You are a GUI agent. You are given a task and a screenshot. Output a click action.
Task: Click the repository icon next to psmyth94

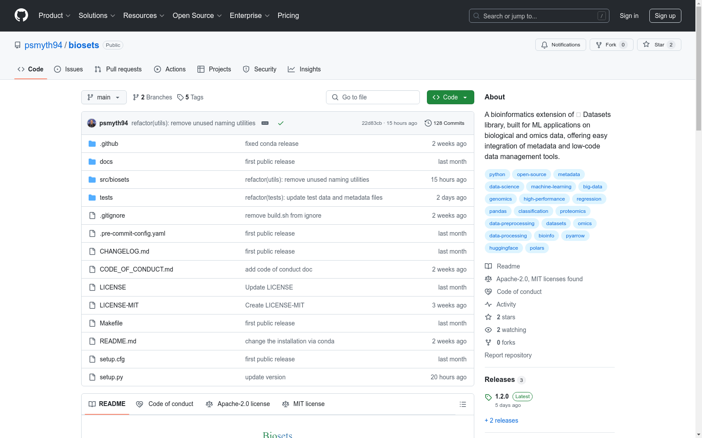(x=18, y=45)
